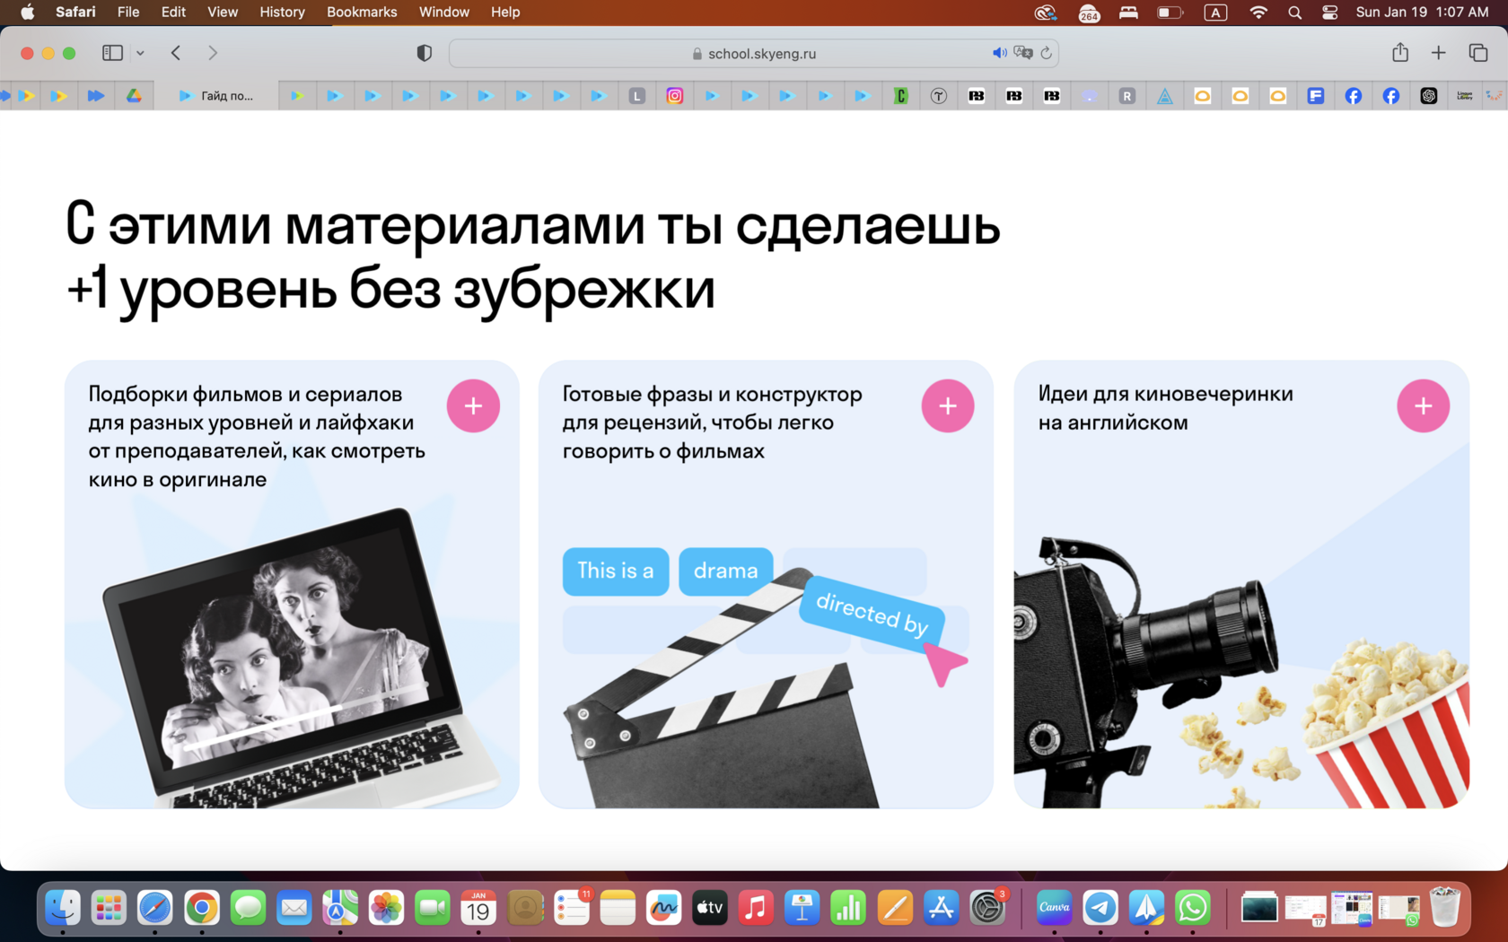Click the school.skyeng.ru address bar
The image size is (1508, 942).
tap(754, 54)
